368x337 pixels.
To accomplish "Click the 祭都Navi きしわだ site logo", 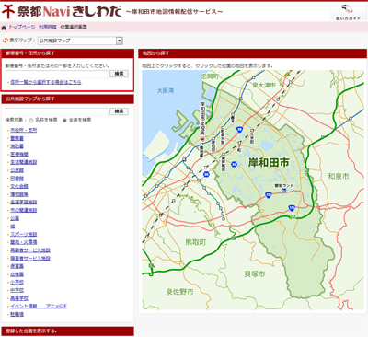I will pos(62,12).
